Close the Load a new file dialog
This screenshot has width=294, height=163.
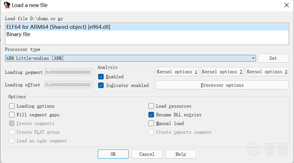(286, 5)
